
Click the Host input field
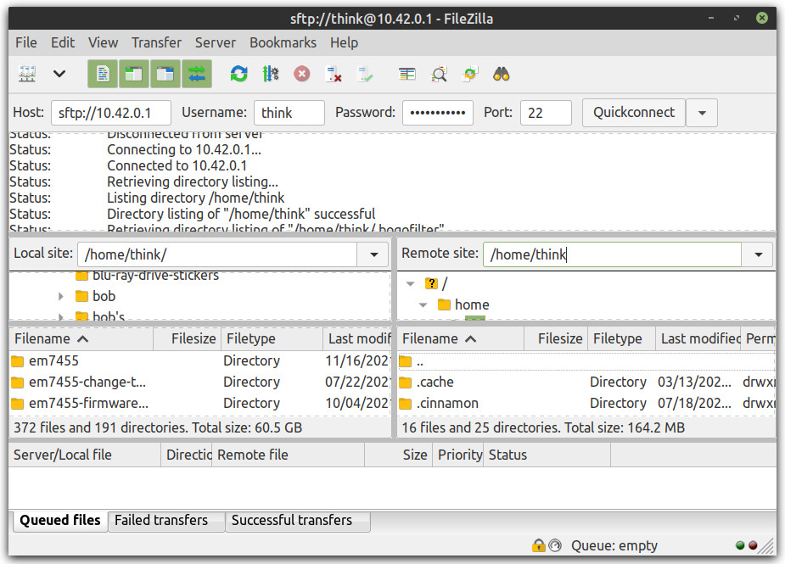(110, 113)
